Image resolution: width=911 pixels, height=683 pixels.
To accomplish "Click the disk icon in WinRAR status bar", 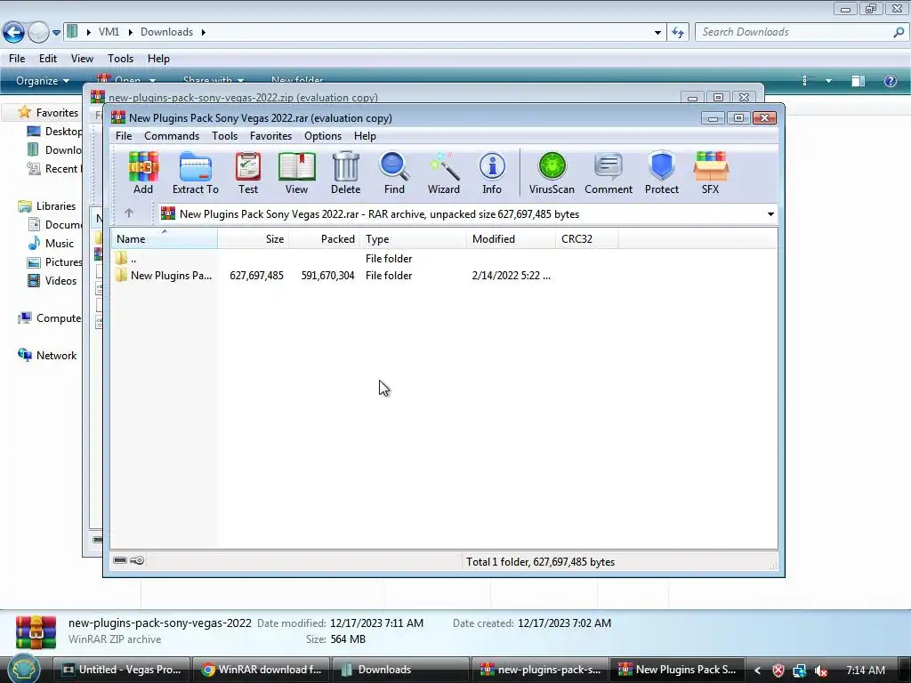I will click(x=120, y=560).
